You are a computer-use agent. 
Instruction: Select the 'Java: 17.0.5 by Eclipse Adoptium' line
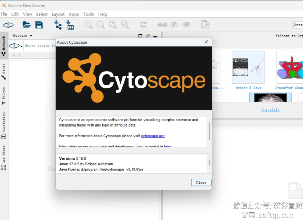tap(86, 164)
